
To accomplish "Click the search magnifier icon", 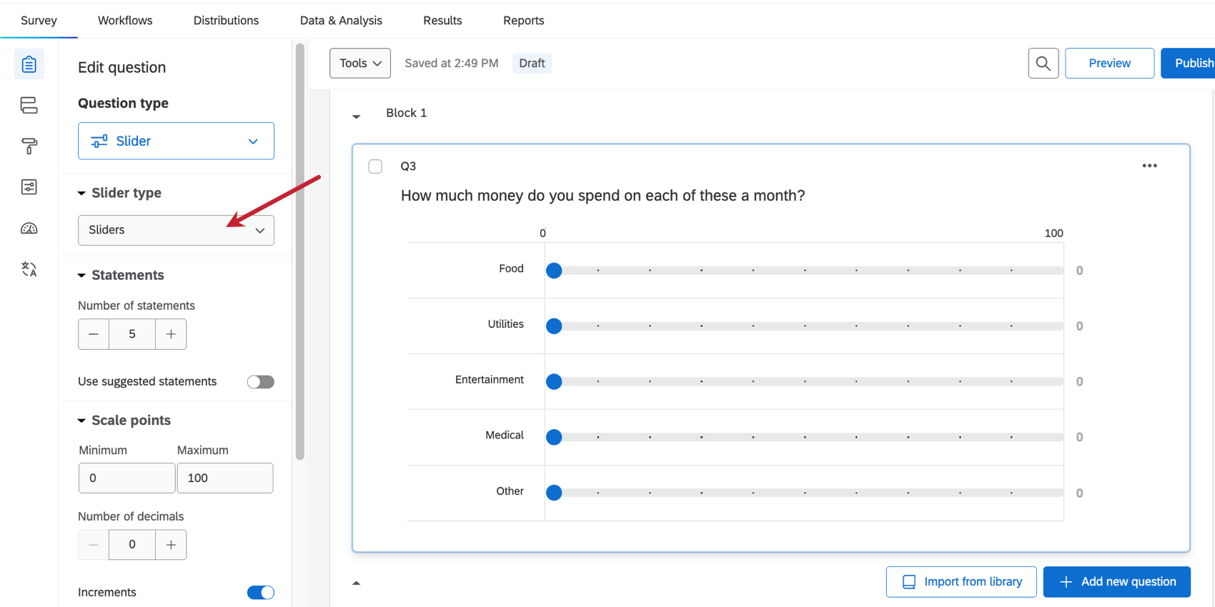I will [1043, 64].
